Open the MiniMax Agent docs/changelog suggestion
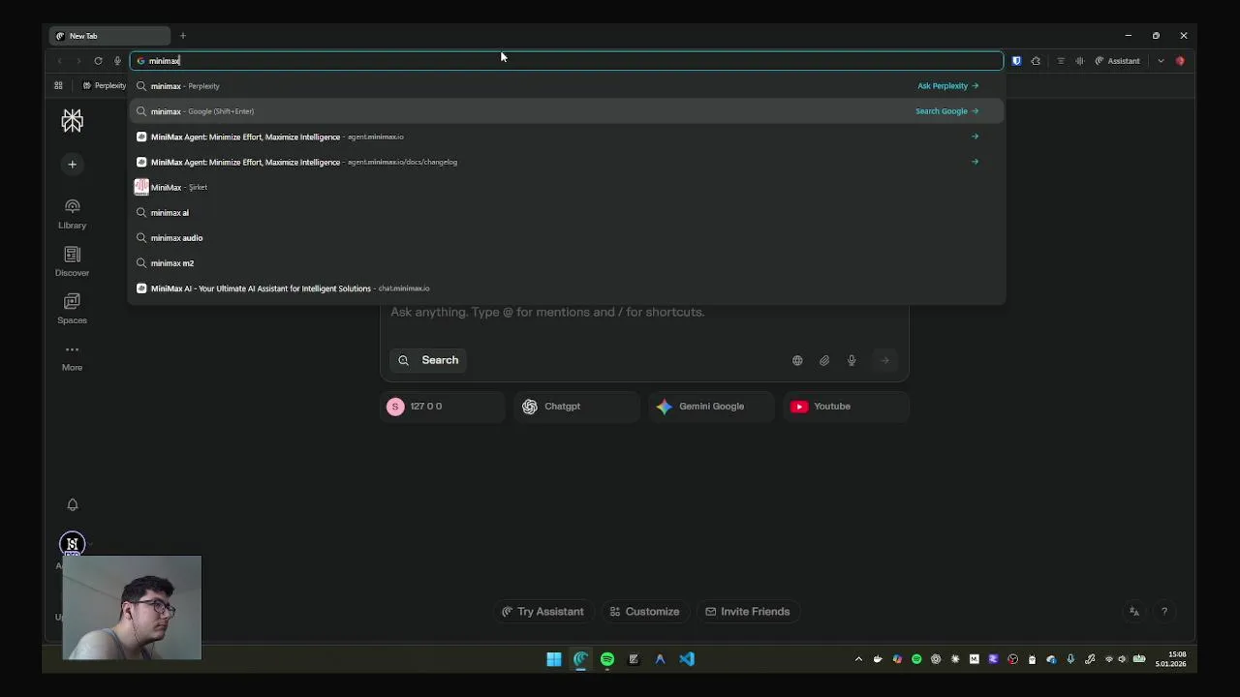The image size is (1240, 697). (567, 162)
